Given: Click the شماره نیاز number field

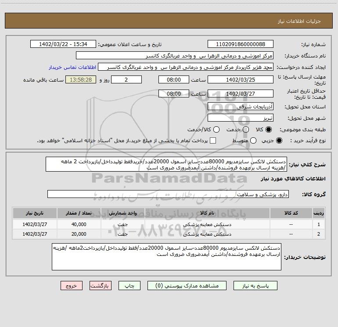Looking at the screenshot, I should tap(241, 44).
